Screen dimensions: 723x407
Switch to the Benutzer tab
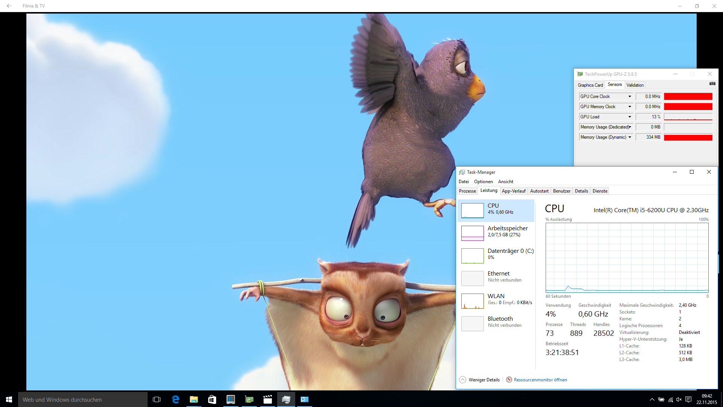point(561,191)
